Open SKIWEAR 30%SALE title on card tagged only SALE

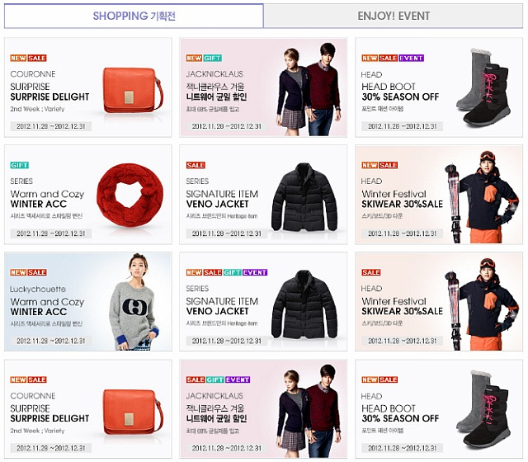[402, 311]
